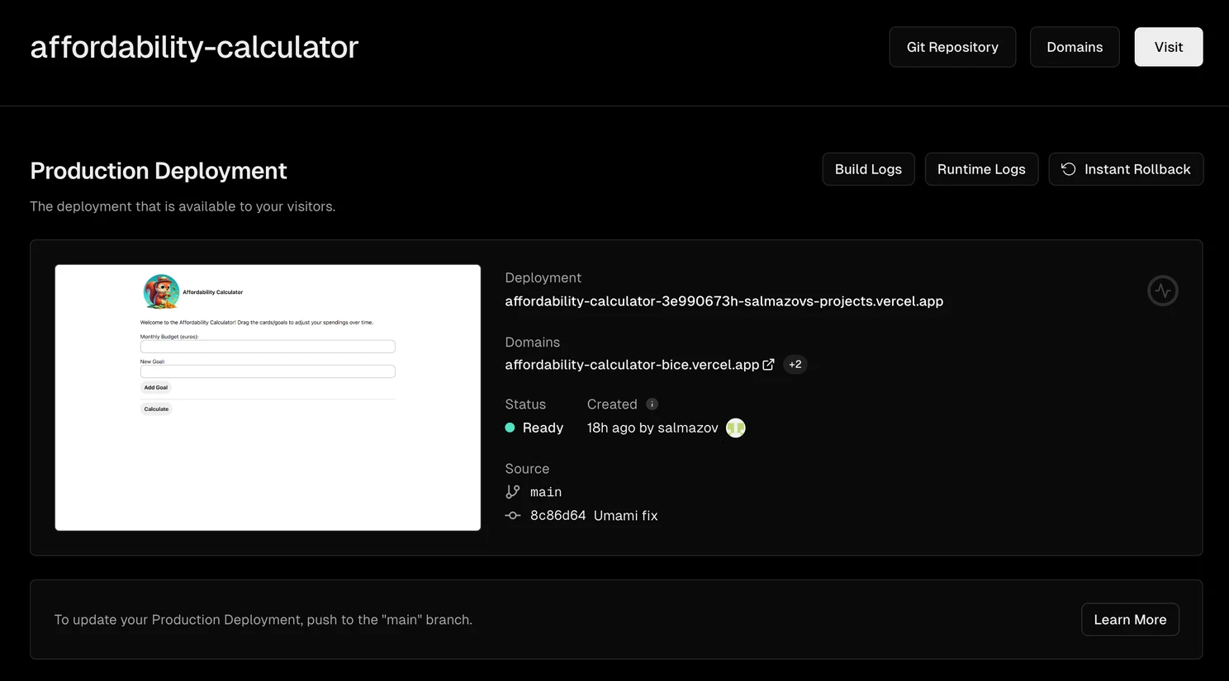
Task: Click the Ready status text
Action: click(x=543, y=428)
